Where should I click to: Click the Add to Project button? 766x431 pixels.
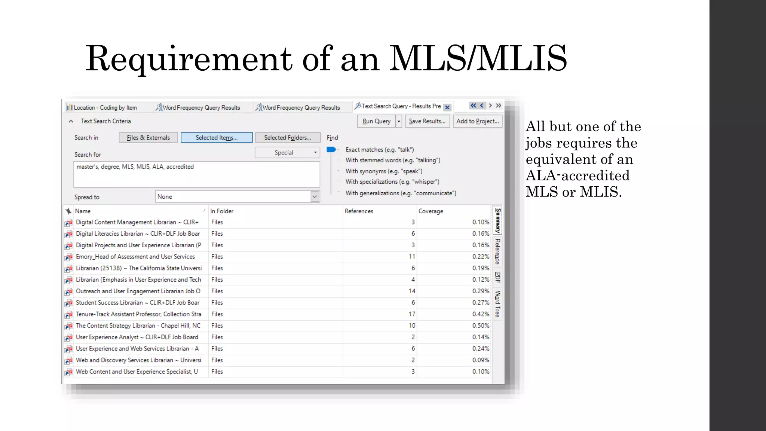(x=478, y=121)
